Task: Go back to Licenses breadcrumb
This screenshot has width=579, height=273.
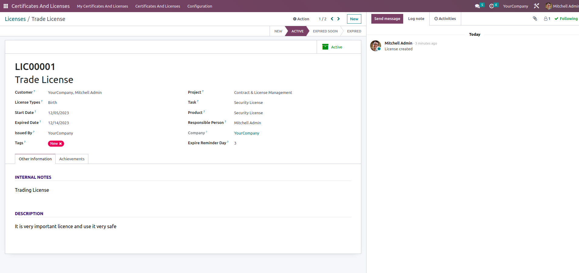Action: [x=15, y=19]
